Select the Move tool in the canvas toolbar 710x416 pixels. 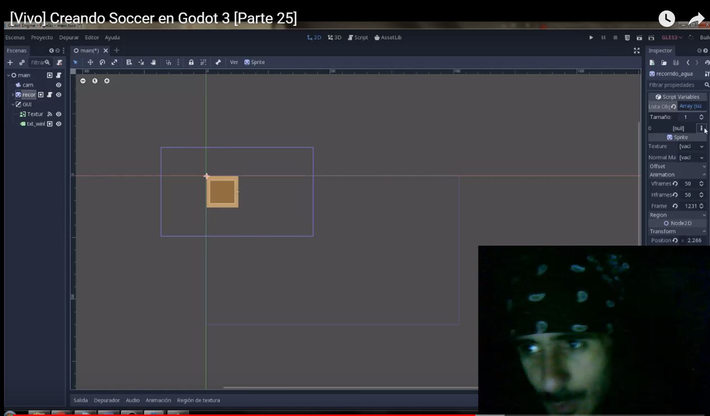click(90, 62)
